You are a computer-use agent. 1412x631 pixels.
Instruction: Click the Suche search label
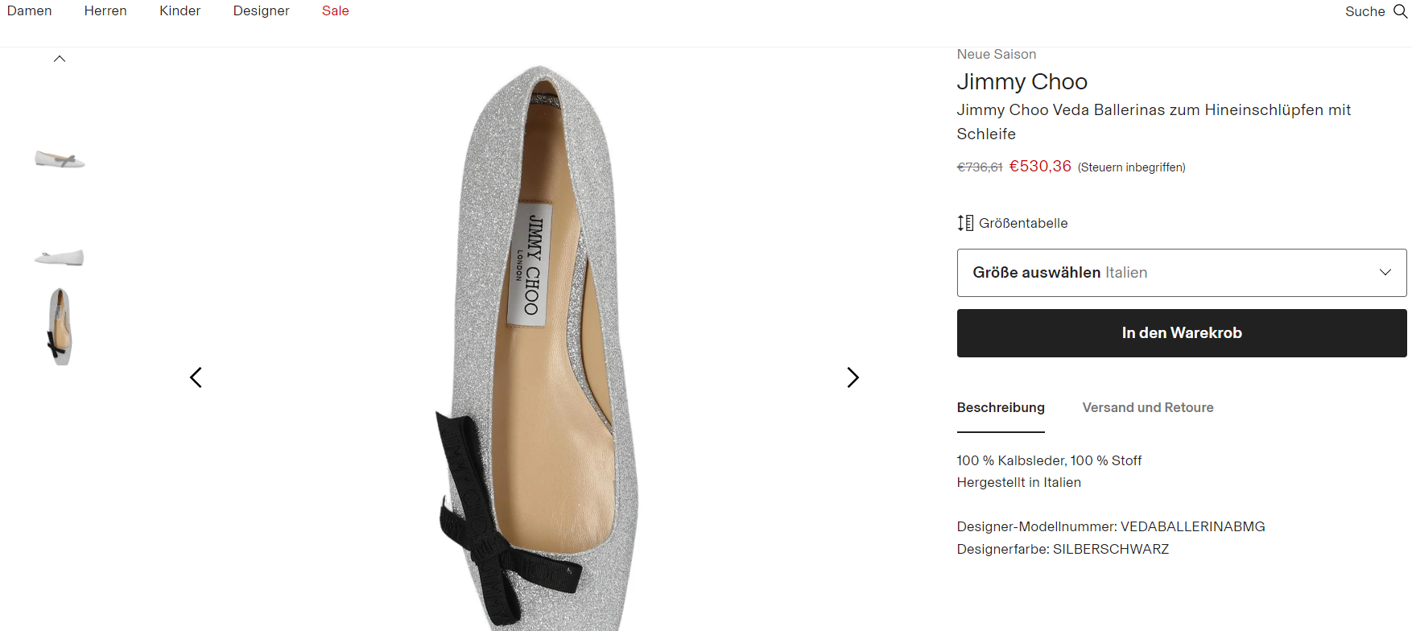tap(1365, 11)
